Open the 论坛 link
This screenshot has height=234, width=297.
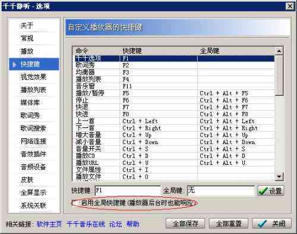pyautogui.click(x=115, y=224)
